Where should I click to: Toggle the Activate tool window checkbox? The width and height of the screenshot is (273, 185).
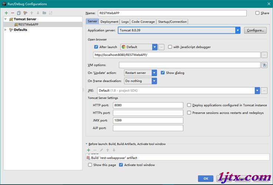click(121, 165)
